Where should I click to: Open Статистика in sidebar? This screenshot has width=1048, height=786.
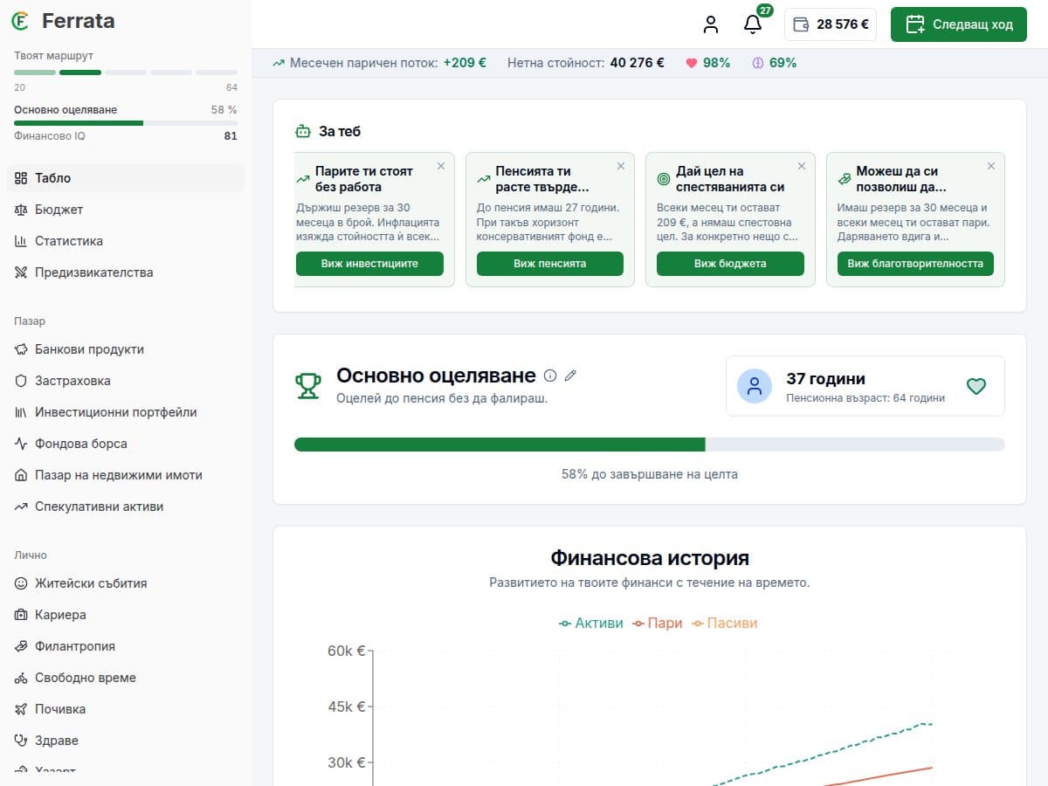pyautogui.click(x=126, y=241)
